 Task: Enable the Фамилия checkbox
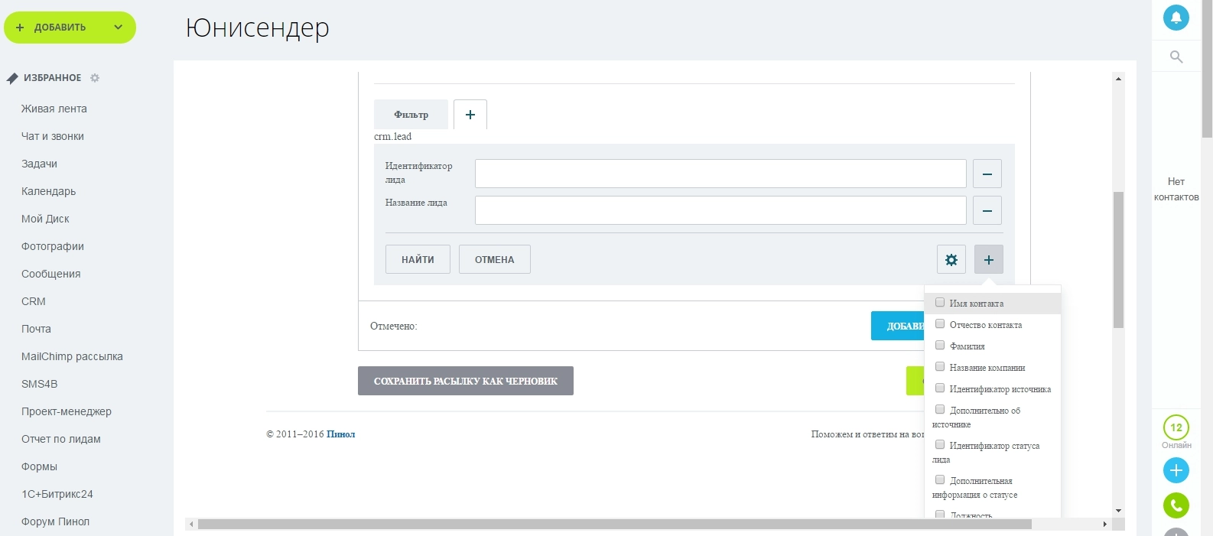(x=940, y=346)
